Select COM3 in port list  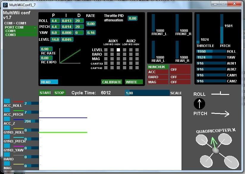point(21,35)
